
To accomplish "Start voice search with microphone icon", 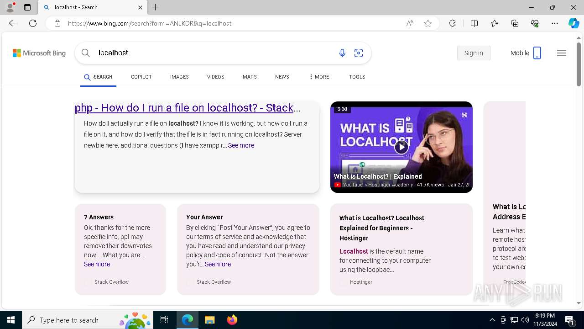I will pyautogui.click(x=342, y=53).
